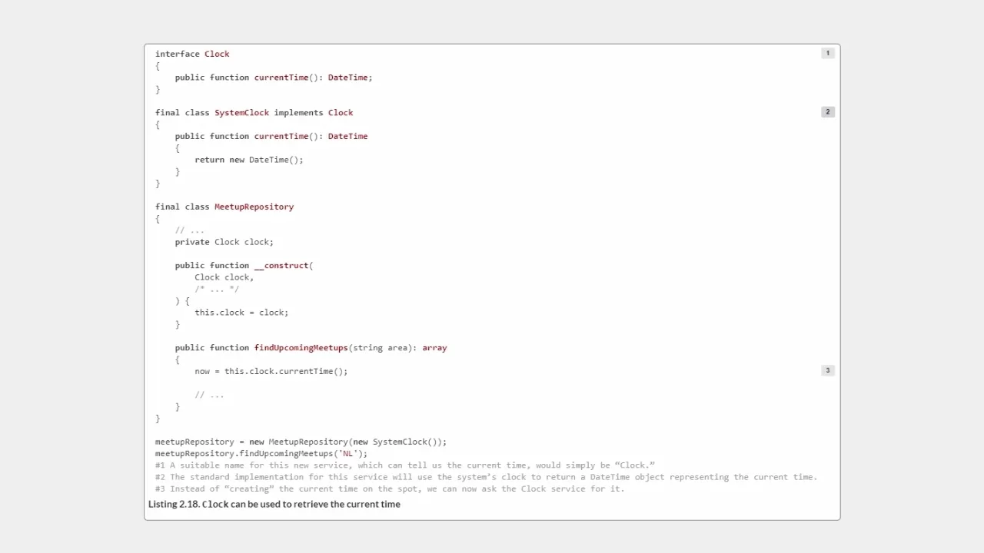Viewport: 984px width, 553px height.
Task: Click annotation badge 2 beside SystemClock class
Action: point(827,112)
